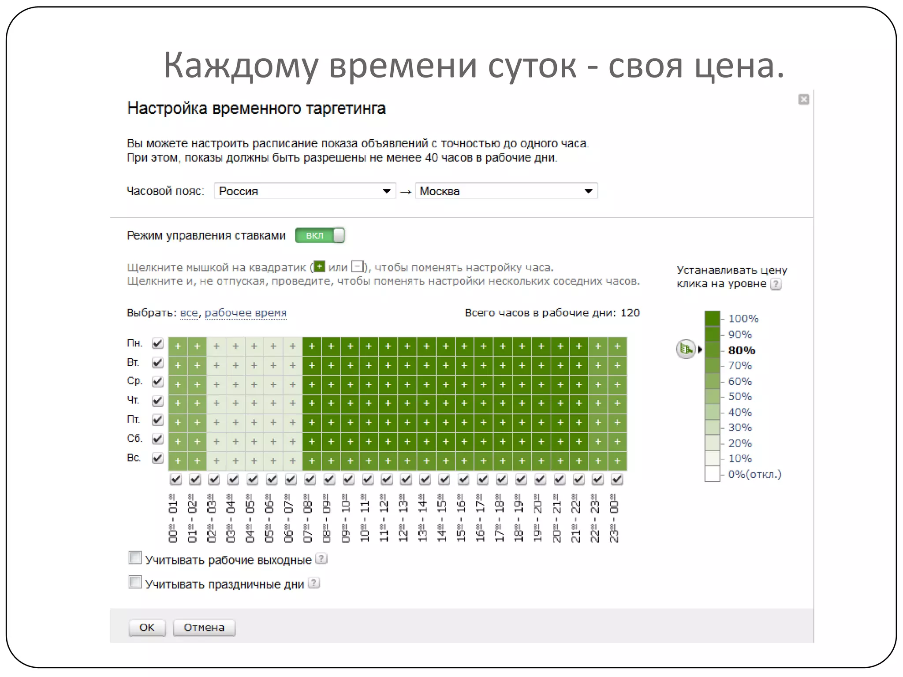Uncheck the Пт. day row checkbox
This screenshot has height=677, width=903.
pos(157,420)
